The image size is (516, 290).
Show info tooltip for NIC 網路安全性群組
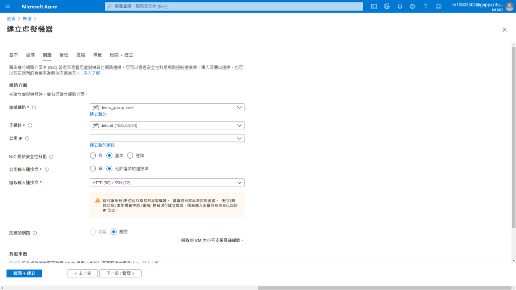tap(51, 157)
